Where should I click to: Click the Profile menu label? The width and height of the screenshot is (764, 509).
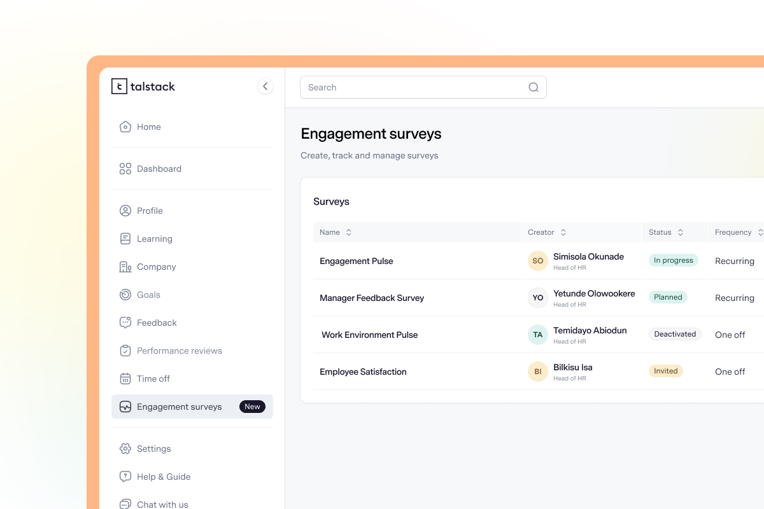[150, 211]
